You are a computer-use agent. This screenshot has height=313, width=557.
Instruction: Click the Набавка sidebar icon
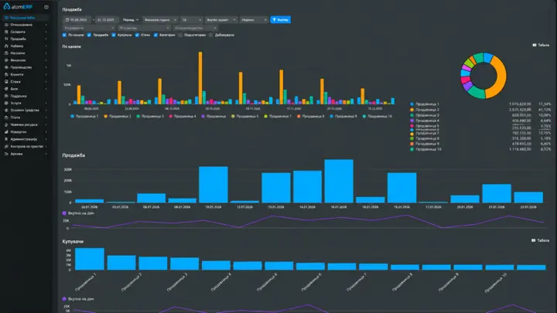pyautogui.click(x=6, y=46)
